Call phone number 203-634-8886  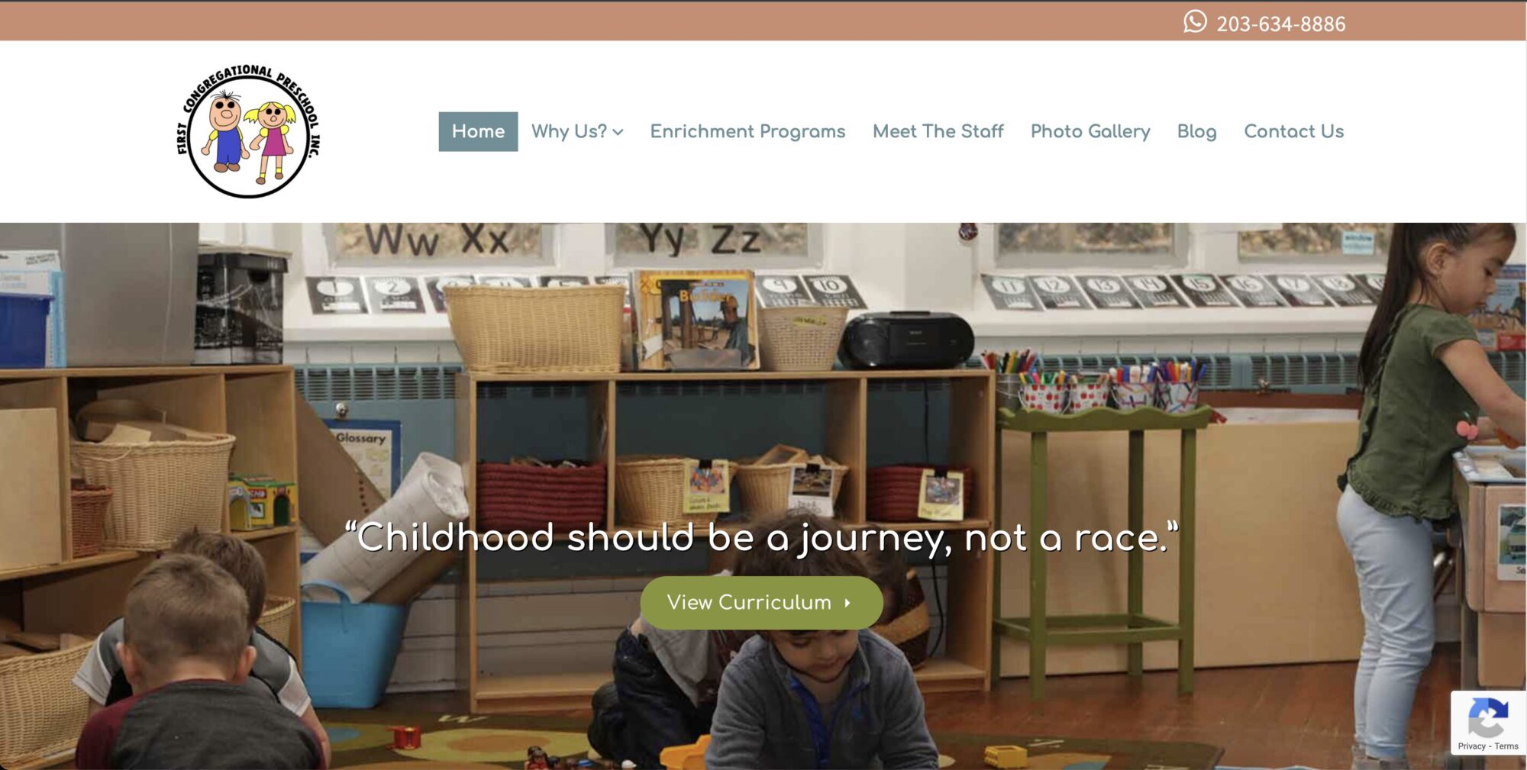point(1280,24)
